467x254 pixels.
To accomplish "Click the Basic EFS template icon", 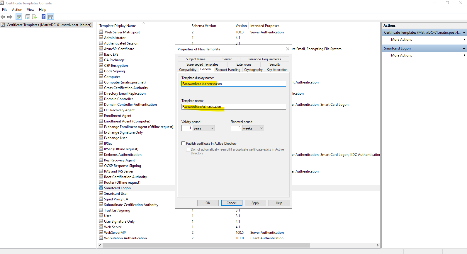I will [101, 54].
